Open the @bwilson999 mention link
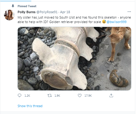The image size is (138, 114). [x=116, y=22]
